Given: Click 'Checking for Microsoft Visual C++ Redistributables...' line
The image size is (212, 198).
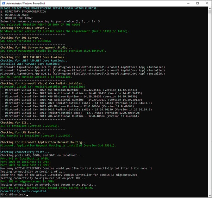Looking at the screenshot, I should point(43,83).
